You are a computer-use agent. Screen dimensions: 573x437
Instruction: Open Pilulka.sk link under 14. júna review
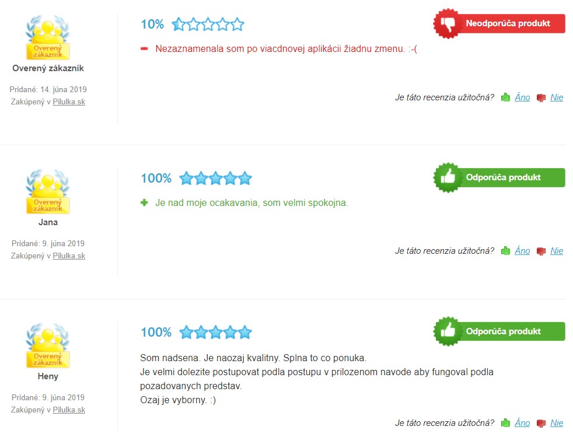69,102
